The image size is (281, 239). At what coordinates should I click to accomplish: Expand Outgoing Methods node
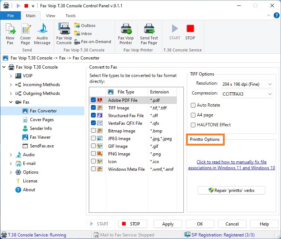[11, 93]
